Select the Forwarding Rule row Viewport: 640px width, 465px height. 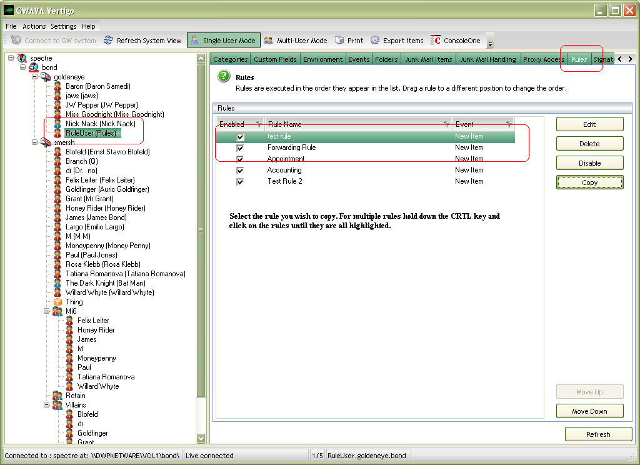pos(365,147)
